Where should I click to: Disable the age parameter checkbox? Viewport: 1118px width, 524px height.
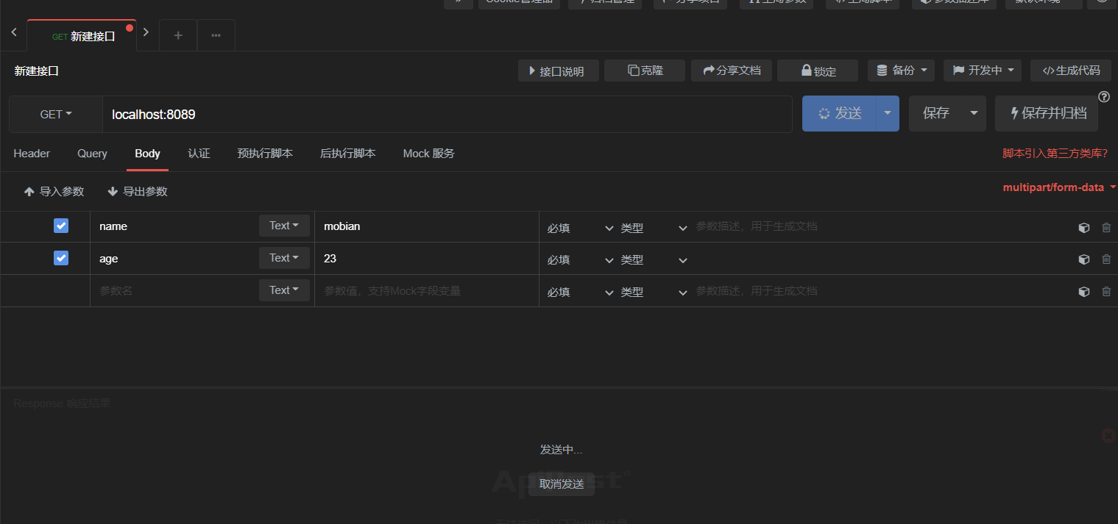pos(61,258)
